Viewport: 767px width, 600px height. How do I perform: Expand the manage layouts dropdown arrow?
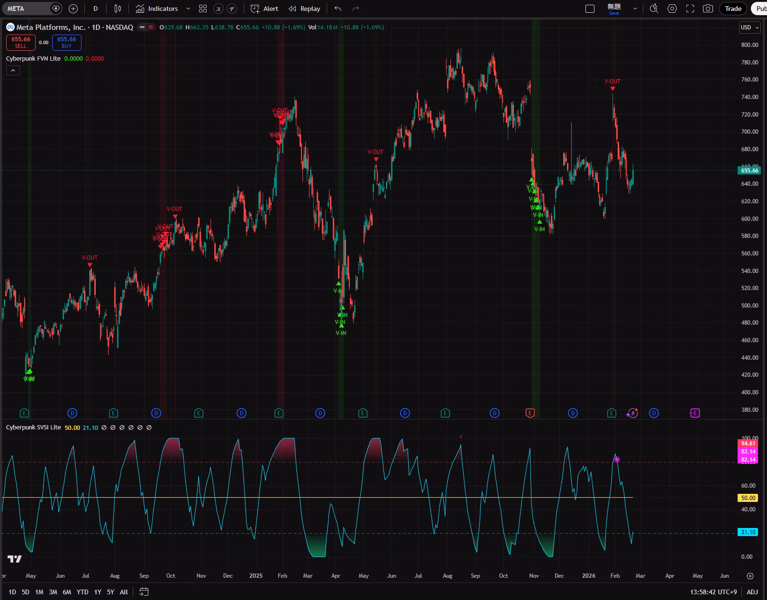pos(635,9)
